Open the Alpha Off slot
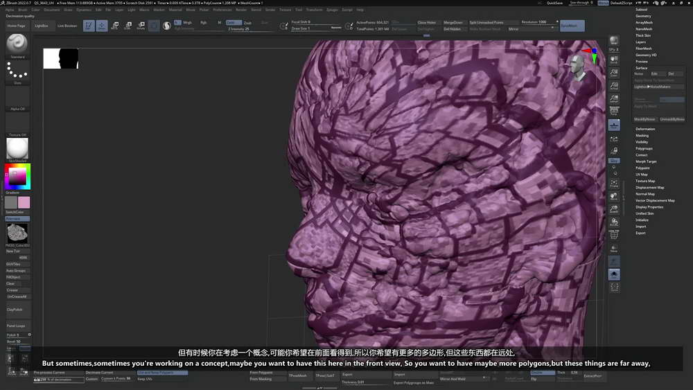This screenshot has height=390, width=693. 17,97
